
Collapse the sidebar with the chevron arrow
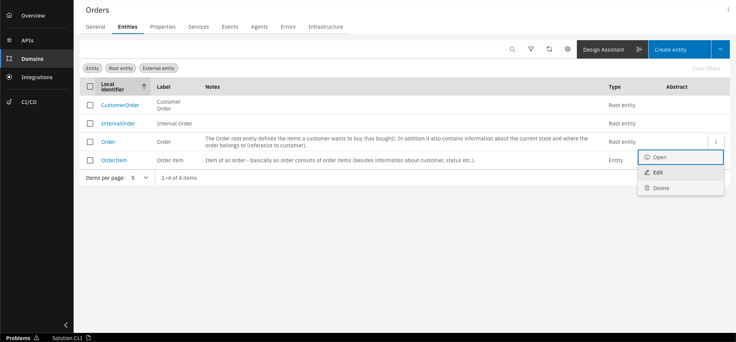pos(66,325)
